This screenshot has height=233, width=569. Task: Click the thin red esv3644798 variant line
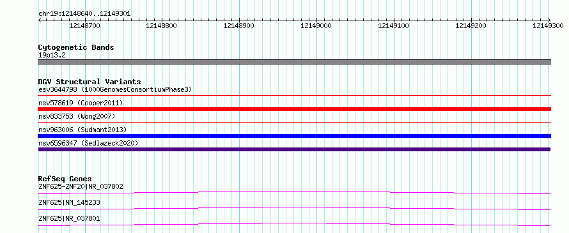coord(294,96)
